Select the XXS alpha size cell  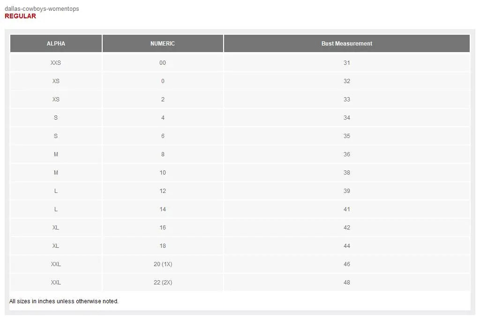(56, 63)
